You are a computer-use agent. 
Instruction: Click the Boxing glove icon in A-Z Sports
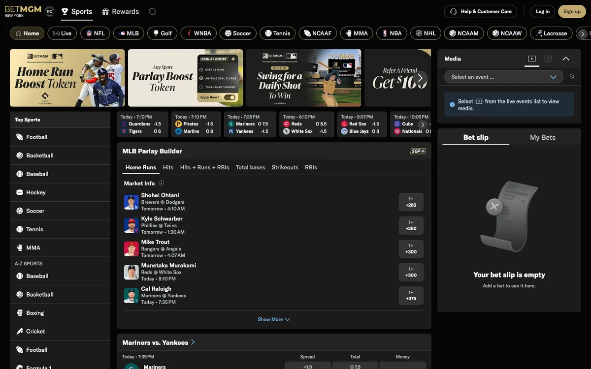click(20, 313)
